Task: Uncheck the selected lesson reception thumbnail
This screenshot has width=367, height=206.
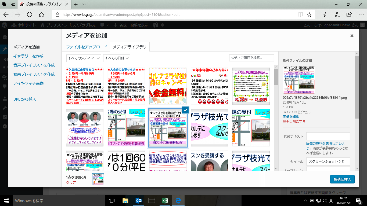Action: pyautogui.click(x=185, y=110)
